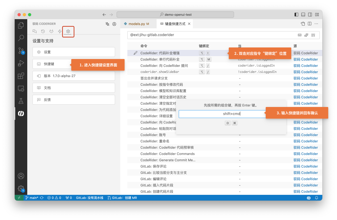
Task: Open CodeRider lightning bolt panel icon
Action: tap(60, 31)
